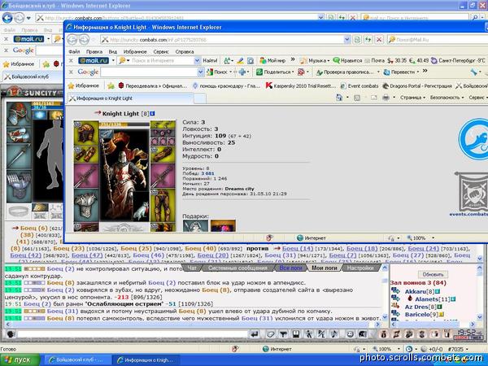Click the chat message input field
The height and width of the screenshot is (366, 488).
[x=133, y=334]
